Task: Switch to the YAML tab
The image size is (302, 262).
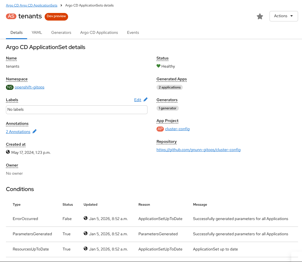Action: (x=37, y=33)
